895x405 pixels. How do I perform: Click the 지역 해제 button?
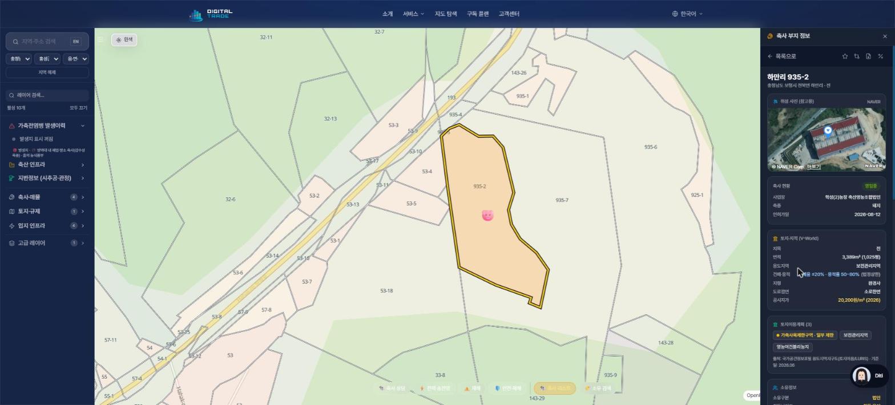[x=47, y=72]
